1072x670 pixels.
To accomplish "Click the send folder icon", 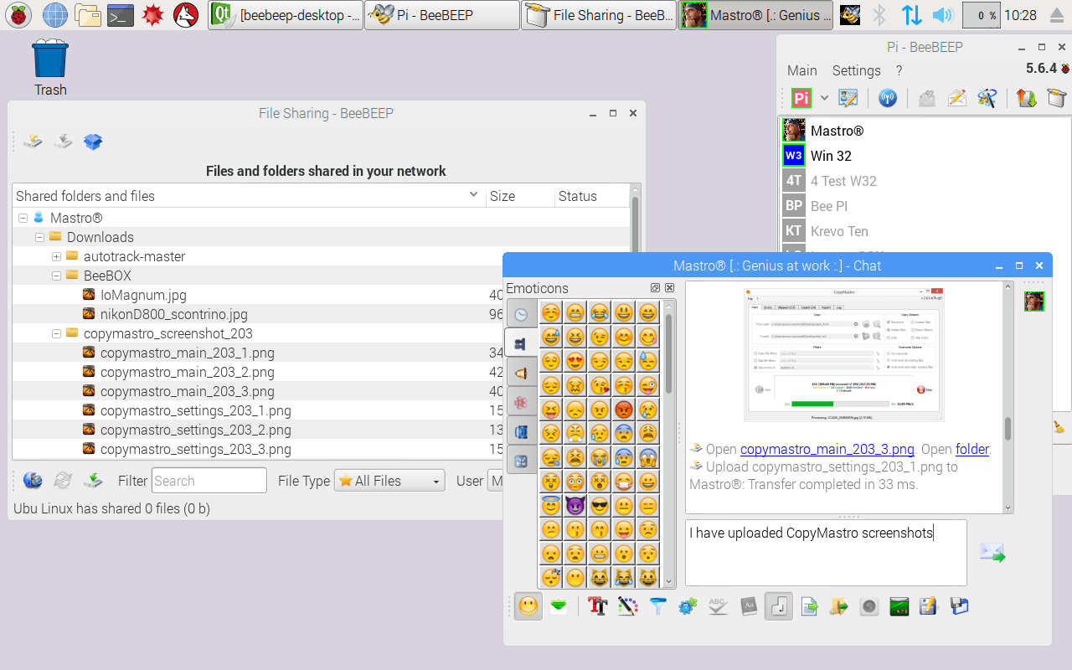I will point(839,606).
